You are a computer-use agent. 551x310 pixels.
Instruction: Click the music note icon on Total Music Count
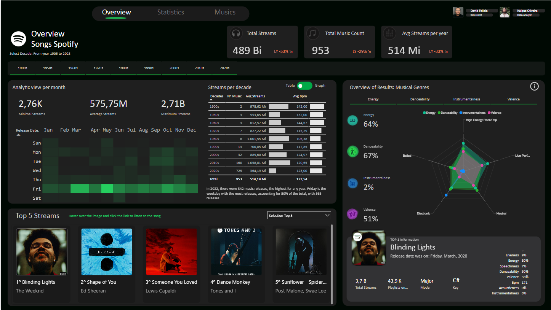pyautogui.click(x=313, y=33)
